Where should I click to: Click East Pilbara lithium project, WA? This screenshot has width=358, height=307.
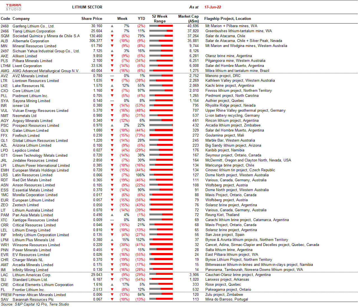[232, 255]
